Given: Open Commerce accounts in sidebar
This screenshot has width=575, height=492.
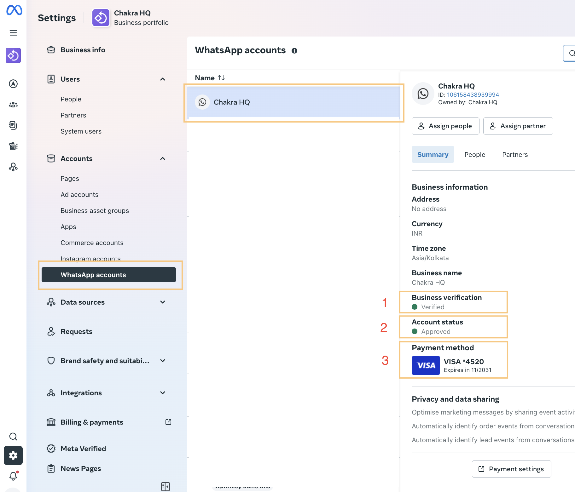Looking at the screenshot, I should 92,243.
